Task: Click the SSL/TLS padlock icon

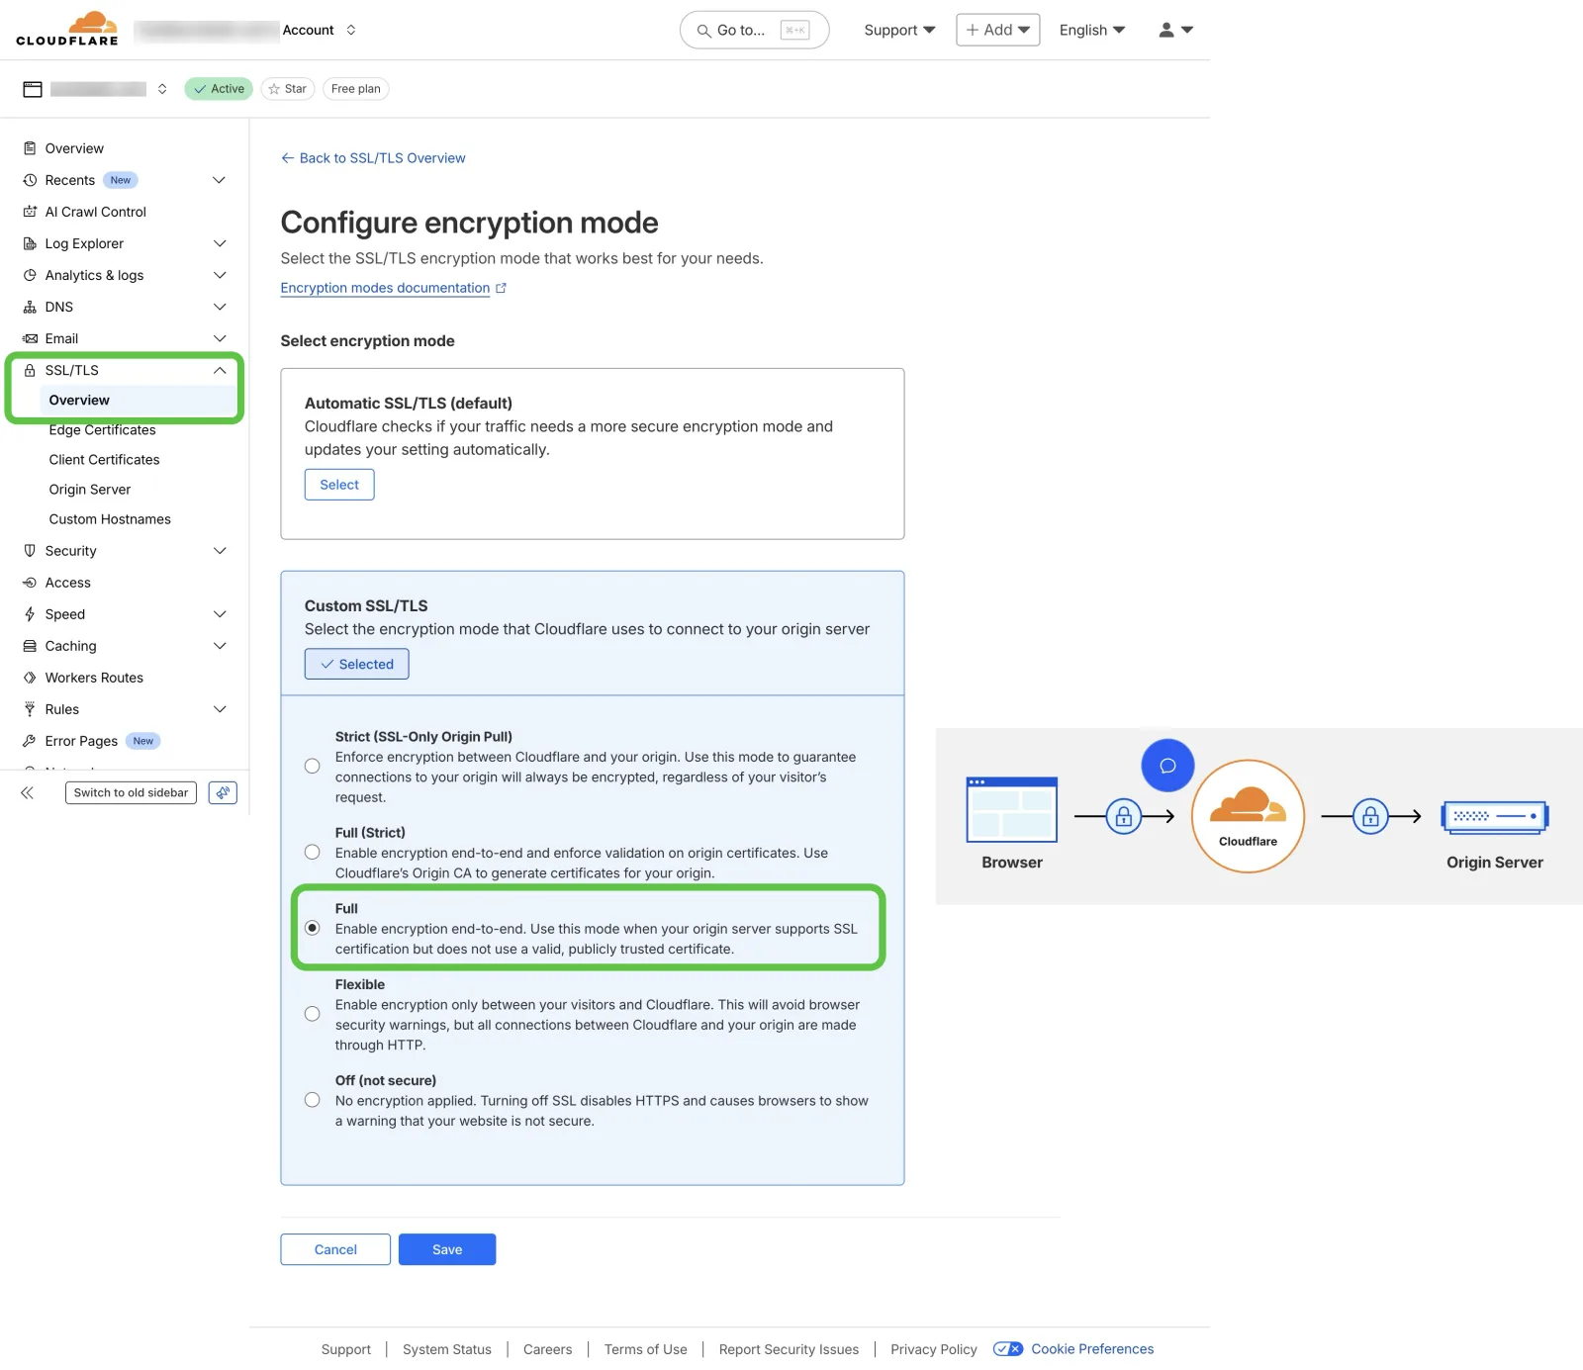Action: pyautogui.click(x=30, y=370)
